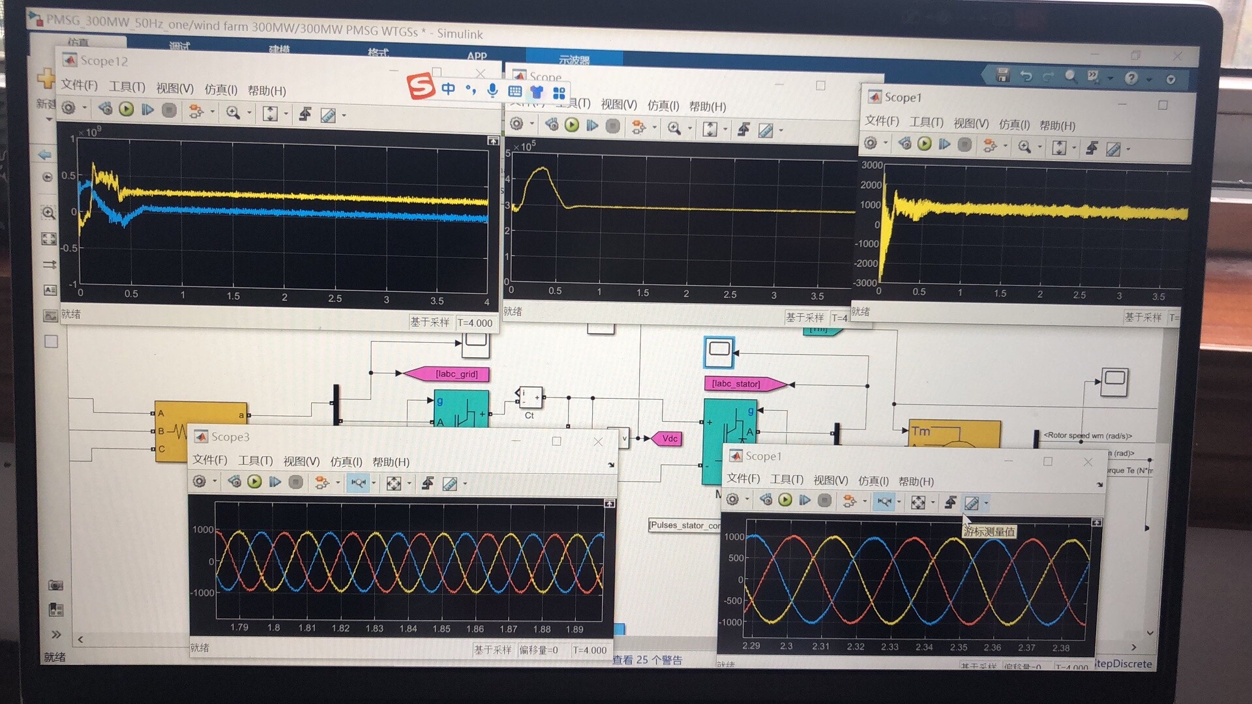Click step back icon in Scope3 toolbar
This screenshot has height=704, width=1252.
pos(235,482)
